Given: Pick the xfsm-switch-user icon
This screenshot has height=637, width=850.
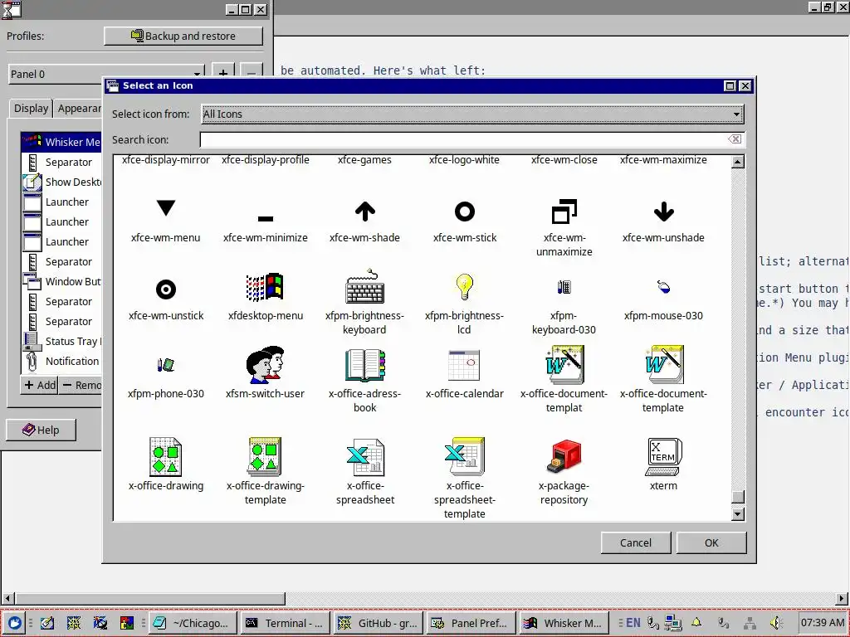Looking at the screenshot, I should coord(265,365).
